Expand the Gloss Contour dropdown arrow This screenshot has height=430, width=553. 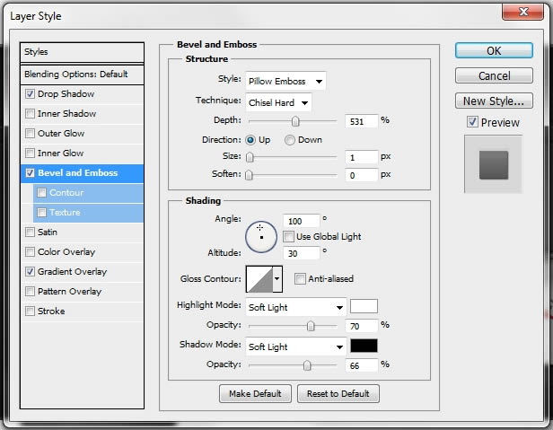pos(277,279)
